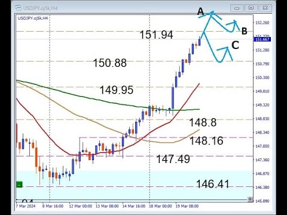Viewport: 287px width, 215px height.
Task: Click the 151.94 resistance level label
Action: (x=156, y=35)
